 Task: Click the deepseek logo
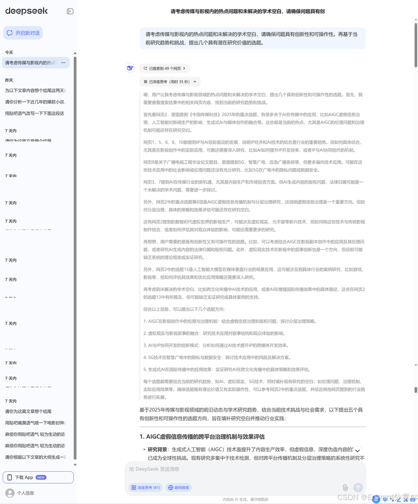coord(26,11)
